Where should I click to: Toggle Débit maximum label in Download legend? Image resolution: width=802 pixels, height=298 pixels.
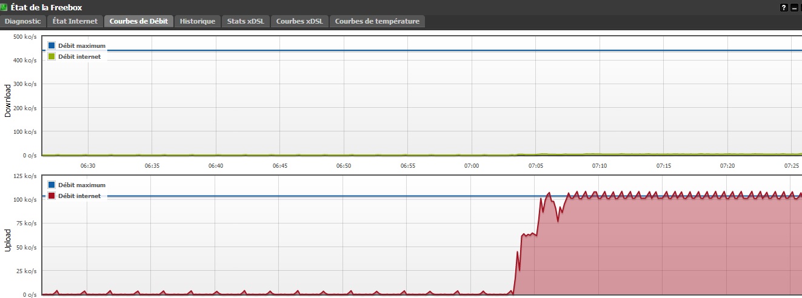[x=82, y=45]
